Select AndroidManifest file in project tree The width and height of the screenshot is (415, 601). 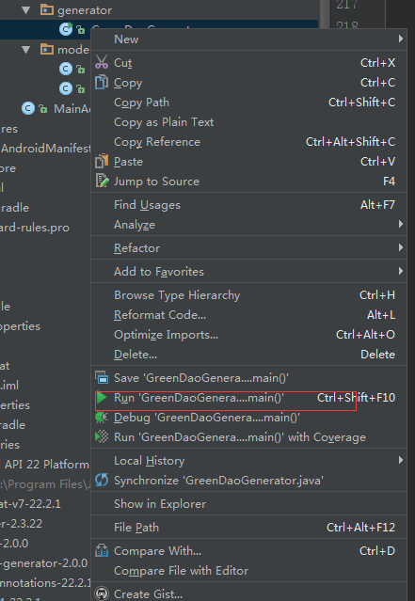pos(45,148)
